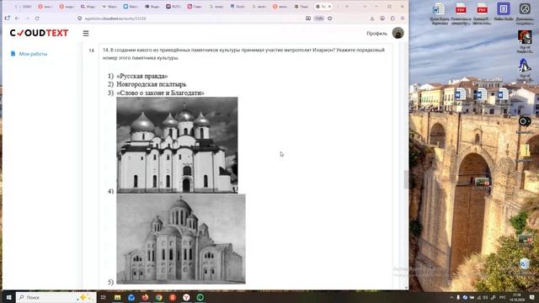Click the option «Слово о законе и Благодати»
539x303 pixels.
pos(160,93)
